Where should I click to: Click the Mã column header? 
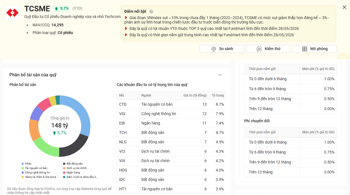point(122,95)
